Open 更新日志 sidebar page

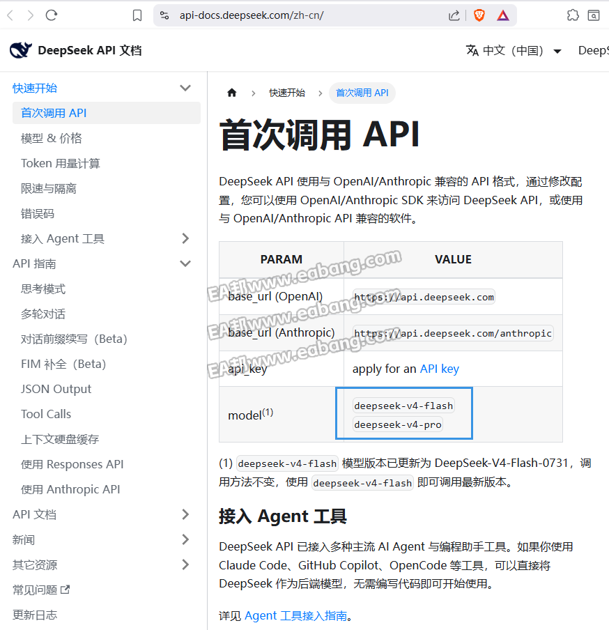(x=35, y=615)
